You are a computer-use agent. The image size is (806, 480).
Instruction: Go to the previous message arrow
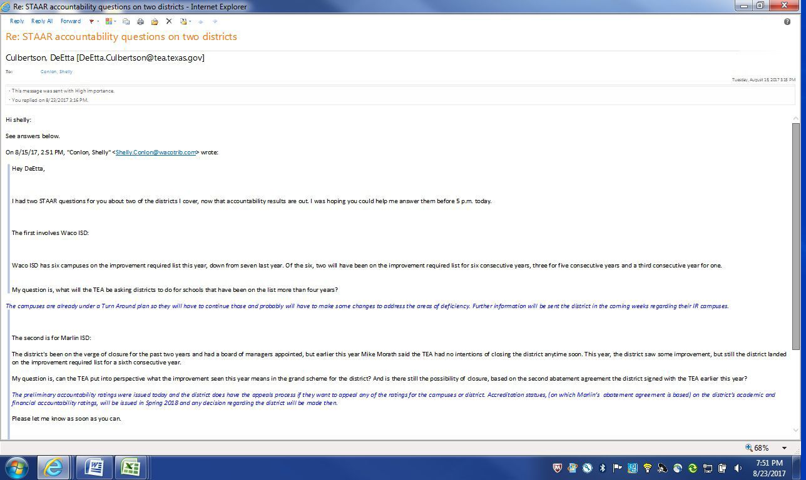point(201,21)
